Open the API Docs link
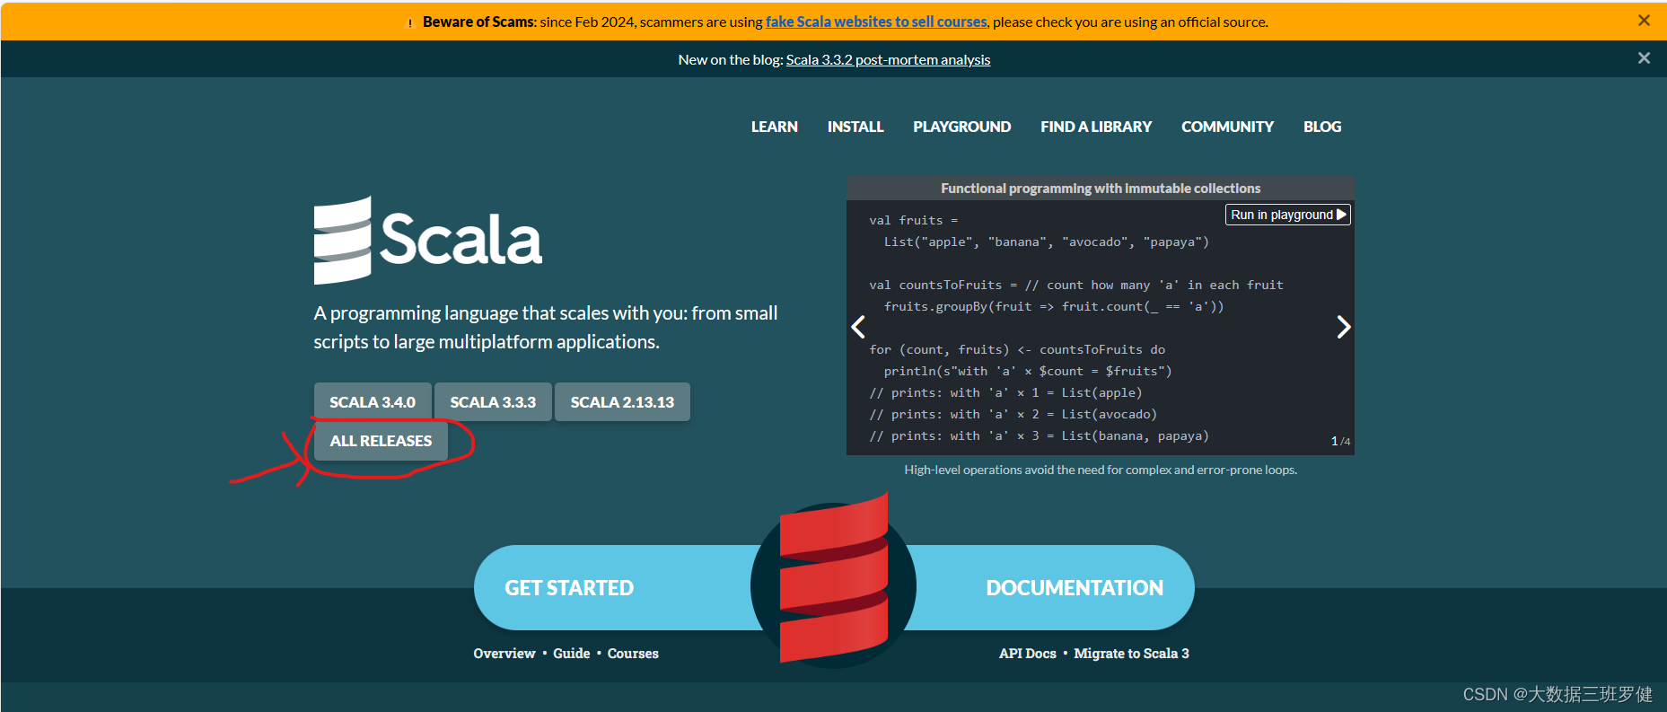Image resolution: width=1667 pixels, height=712 pixels. click(1028, 654)
